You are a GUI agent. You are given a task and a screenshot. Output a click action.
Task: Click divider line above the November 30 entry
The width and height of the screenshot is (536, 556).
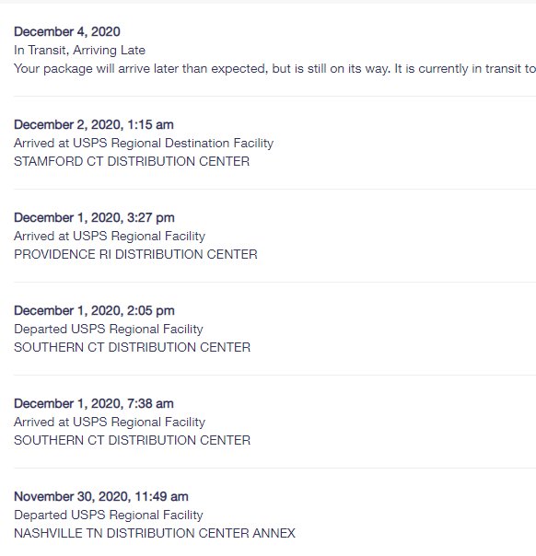pyautogui.click(x=275, y=468)
